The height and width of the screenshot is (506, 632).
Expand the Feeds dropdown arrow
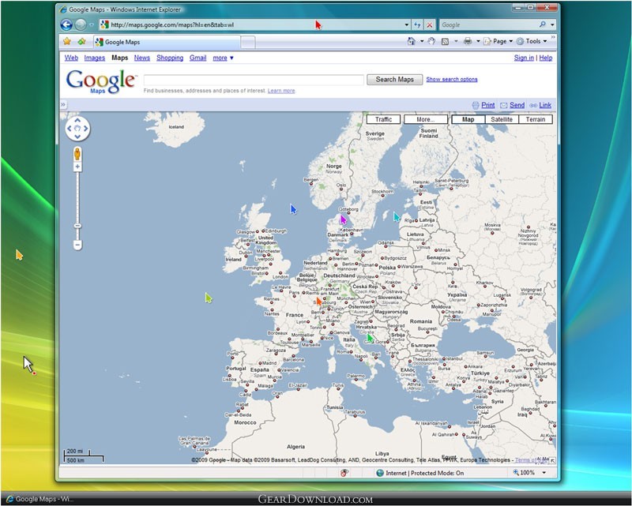pyautogui.click(x=456, y=41)
